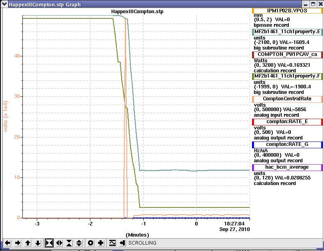The height and width of the screenshot is (251, 324).
Task: Pan graph up with up arrow
Action: (x=28, y=243)
